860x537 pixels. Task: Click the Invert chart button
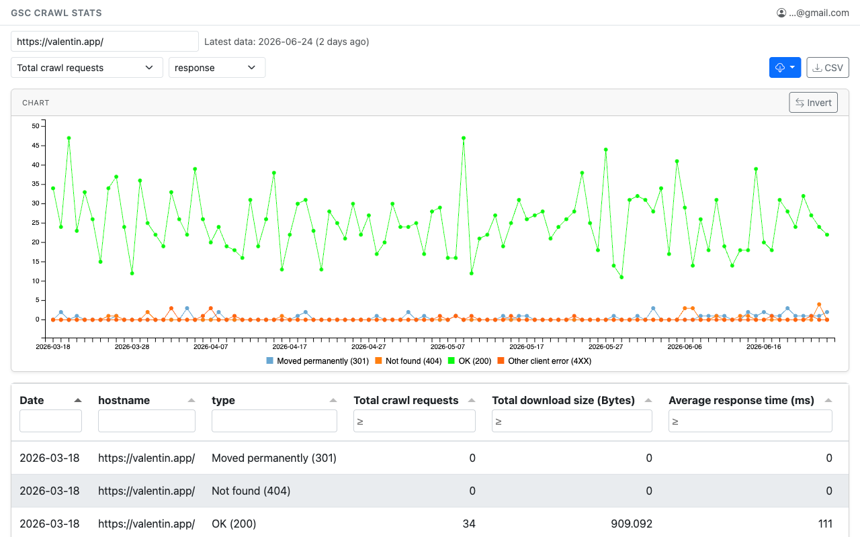[814, 103]
